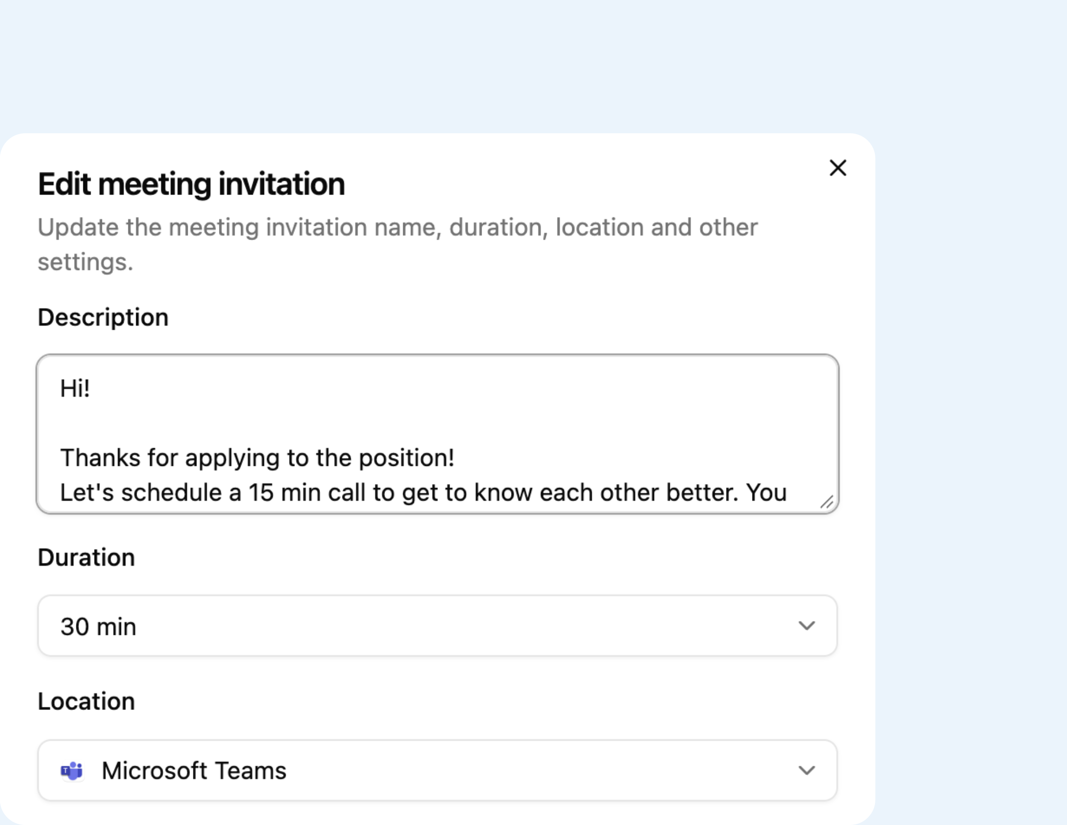Click the 'Hi!' line in the description
The image size is (1067, 825).
pyautogui.click(x=75, y=388)
